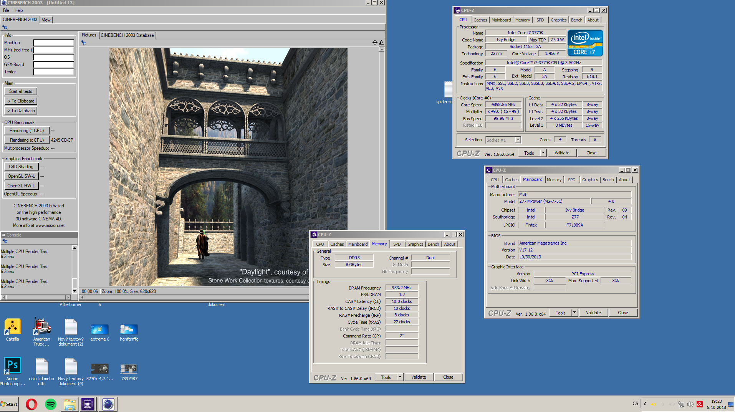Open Tools dropdown arrow in Memory CPU-Z window

pyautogui.click(x=400, y=377)
